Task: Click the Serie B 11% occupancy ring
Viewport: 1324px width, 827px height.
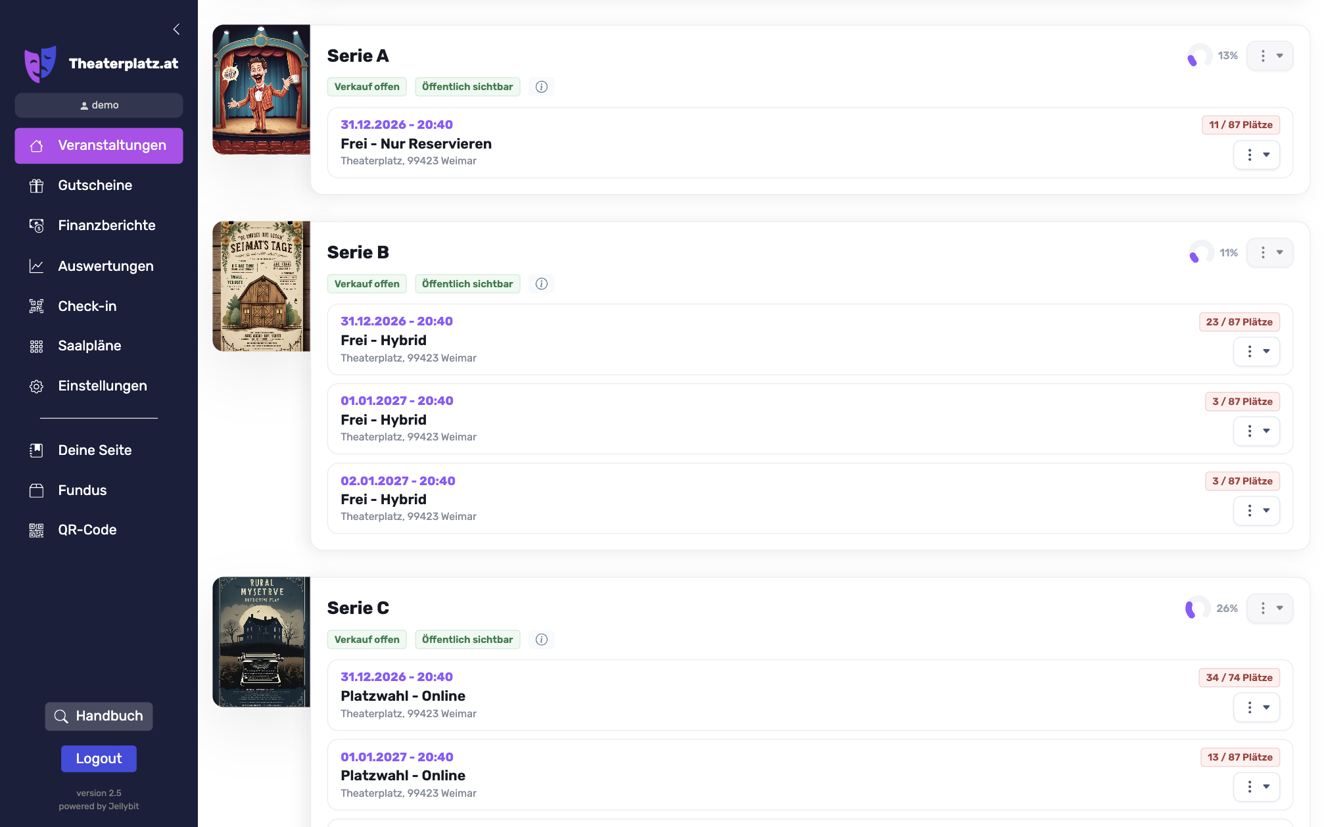Action: pos(1201,252)
